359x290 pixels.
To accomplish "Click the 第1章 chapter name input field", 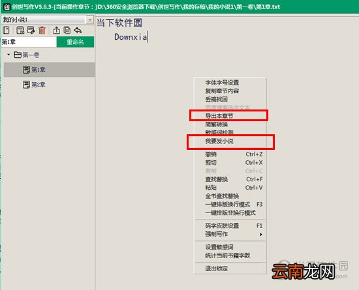I will (29, 42).
